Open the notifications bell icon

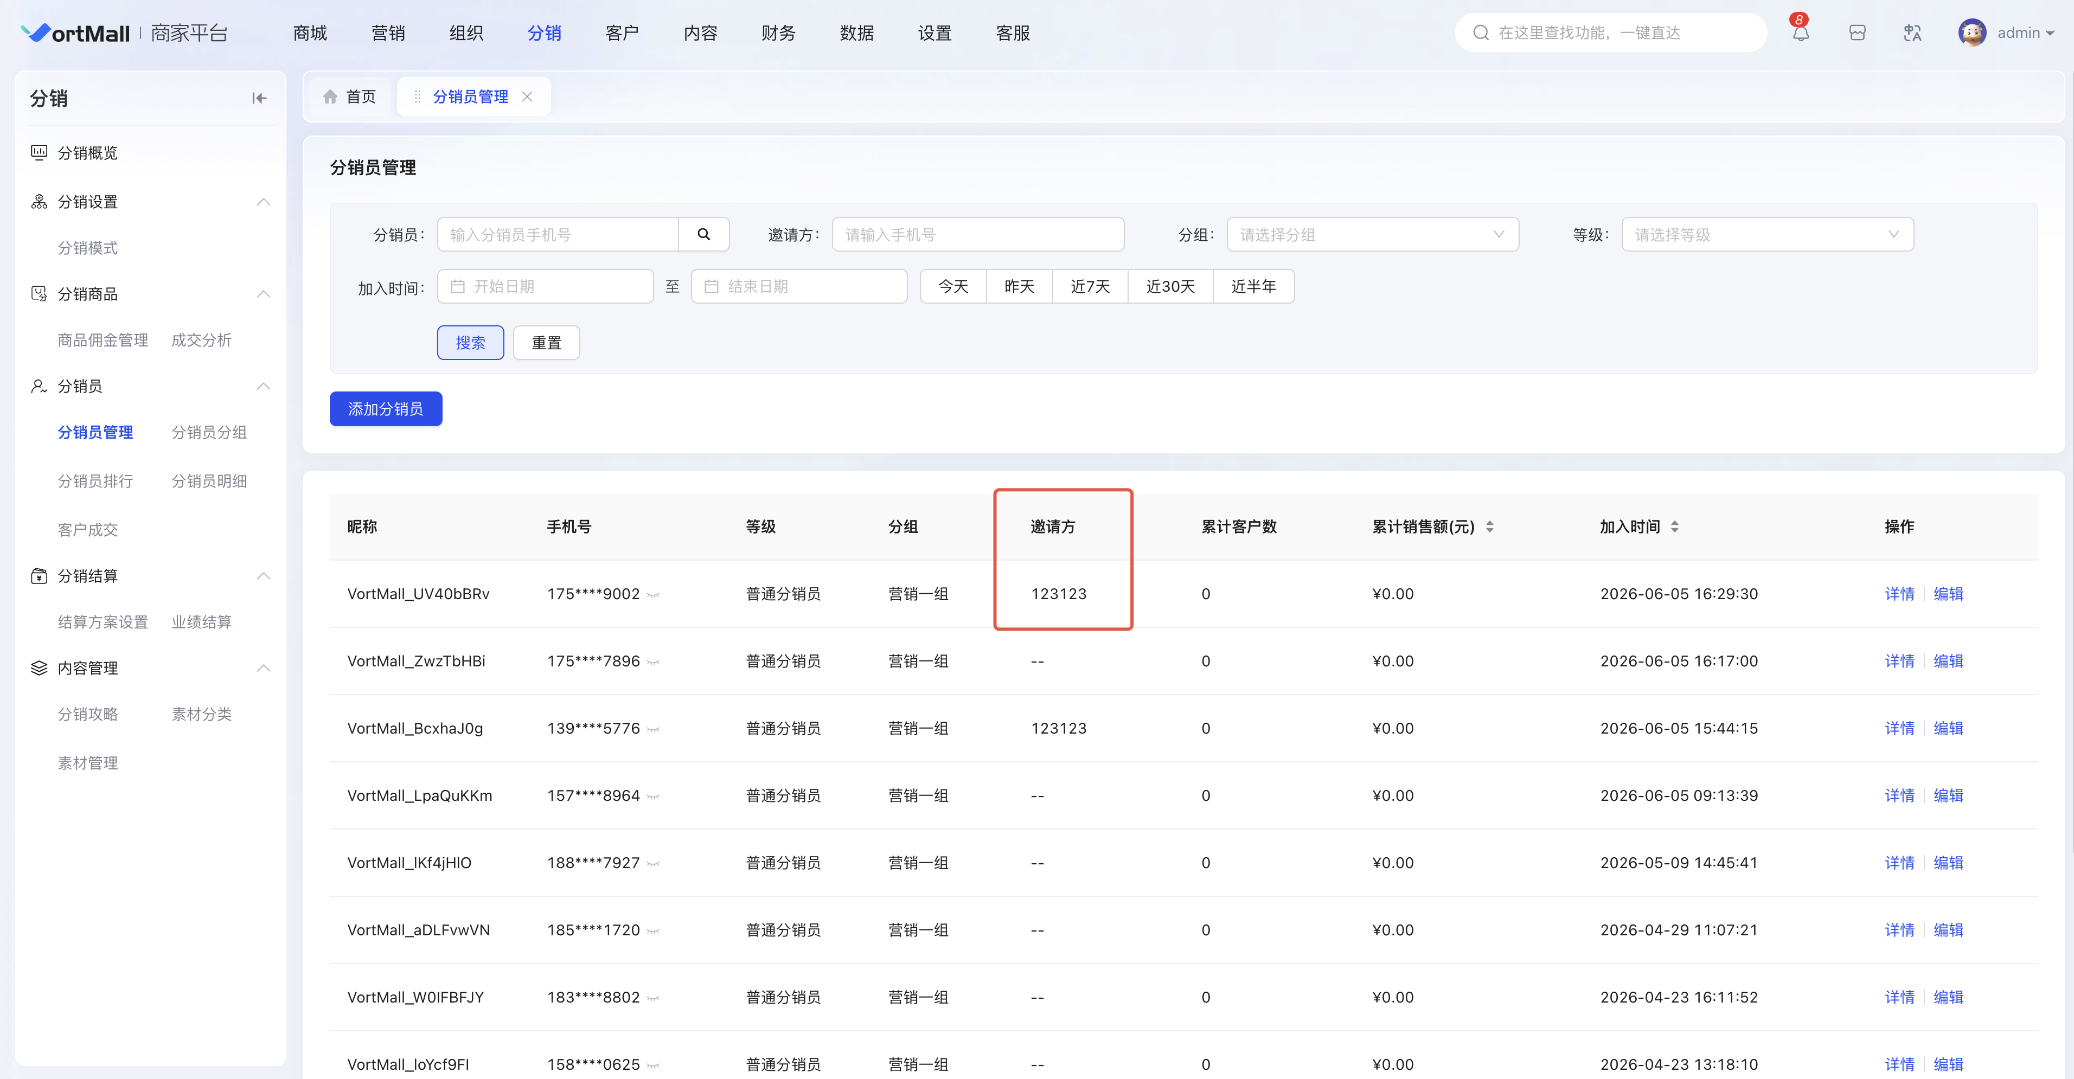(x=1800, y=33)
